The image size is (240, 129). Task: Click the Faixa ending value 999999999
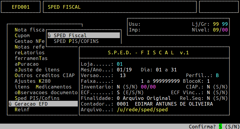point(166,81)
